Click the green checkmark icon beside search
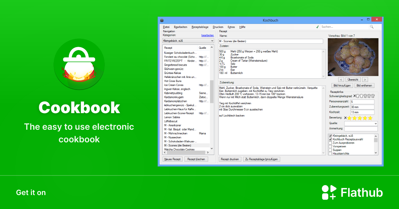 [317, 27]
